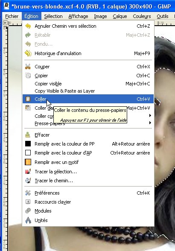This screenshot has height=251, width=175.
Task: Open the Outils menu
Action: tap(163, 16)
